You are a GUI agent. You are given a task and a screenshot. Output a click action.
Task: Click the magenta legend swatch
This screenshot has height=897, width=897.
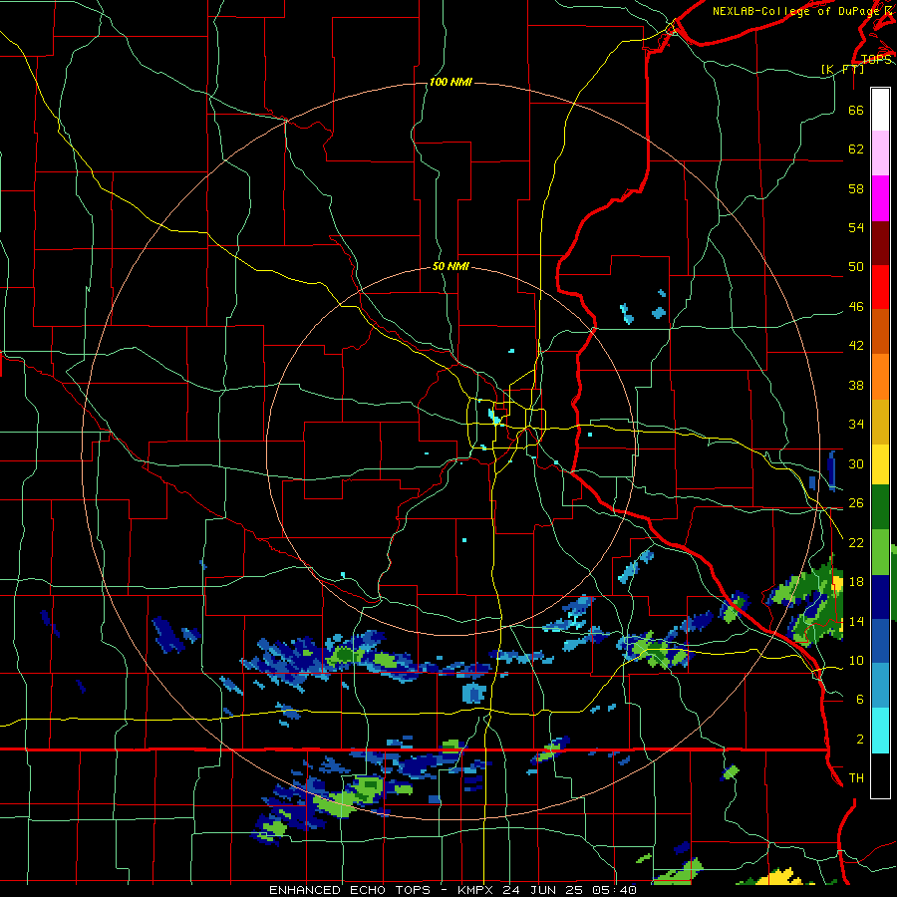[880, 198]
